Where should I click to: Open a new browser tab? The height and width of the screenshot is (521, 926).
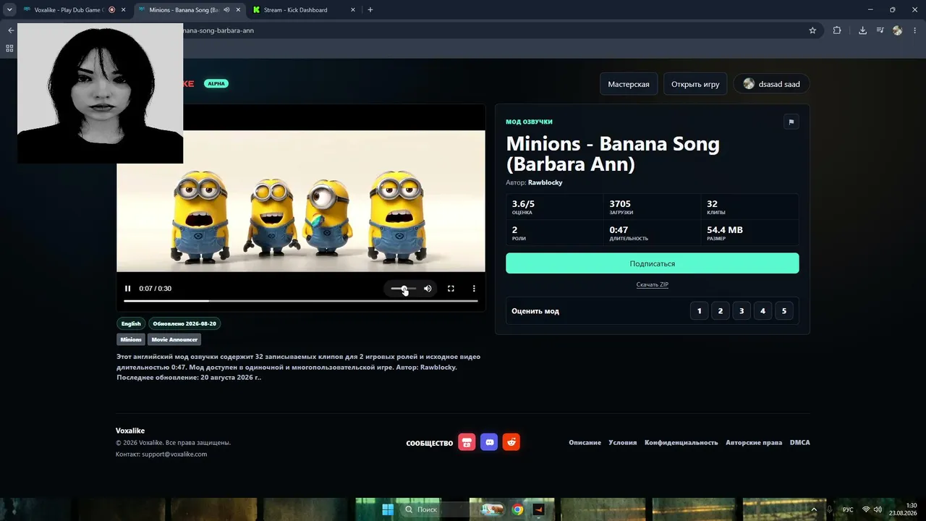click(370, 10)
